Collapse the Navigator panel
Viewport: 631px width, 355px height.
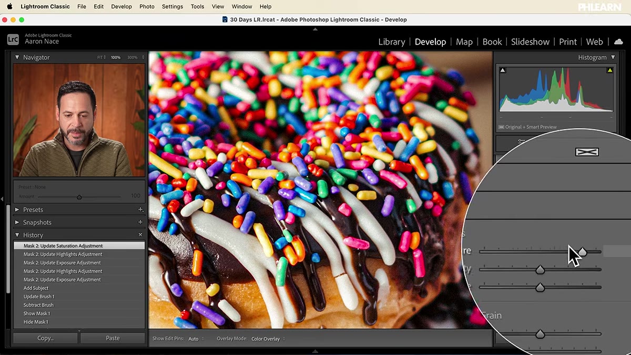click(x=17, y=57)
